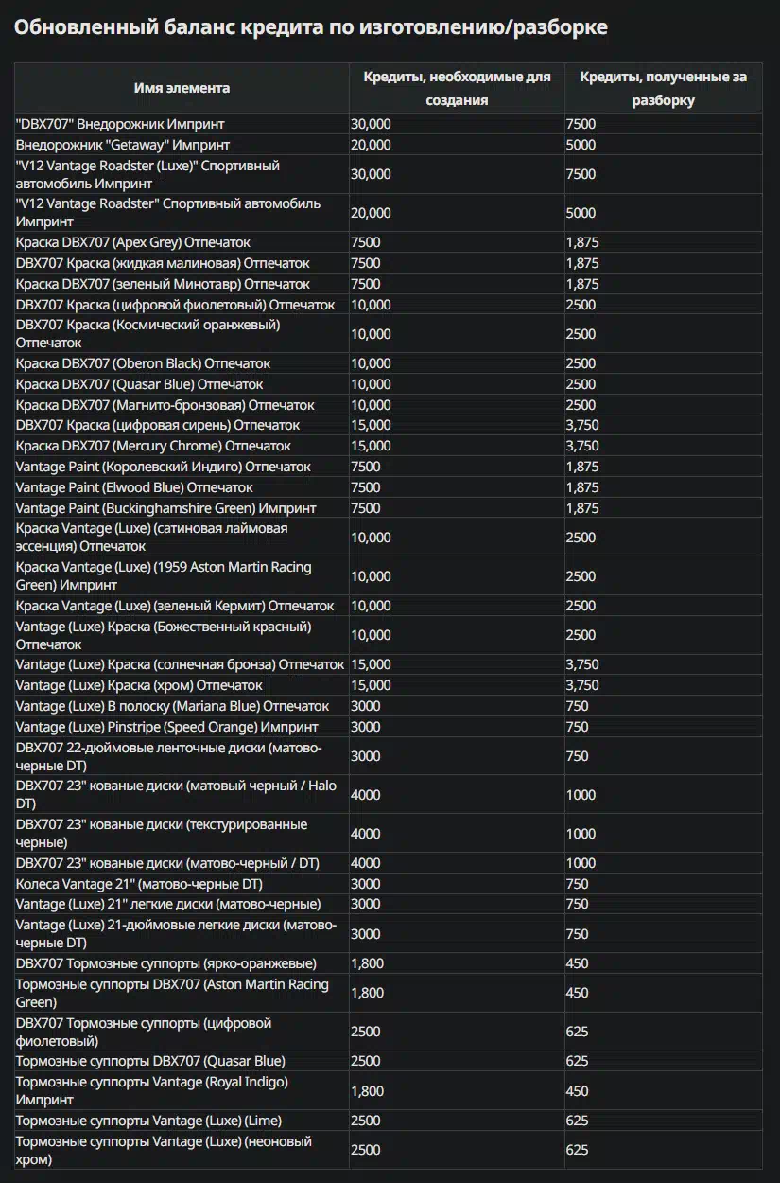Click Тормозные суппорты Vantage (Luxe) (Lime) row
This screenshot has height=1183, width=780.
(390, 1121)
